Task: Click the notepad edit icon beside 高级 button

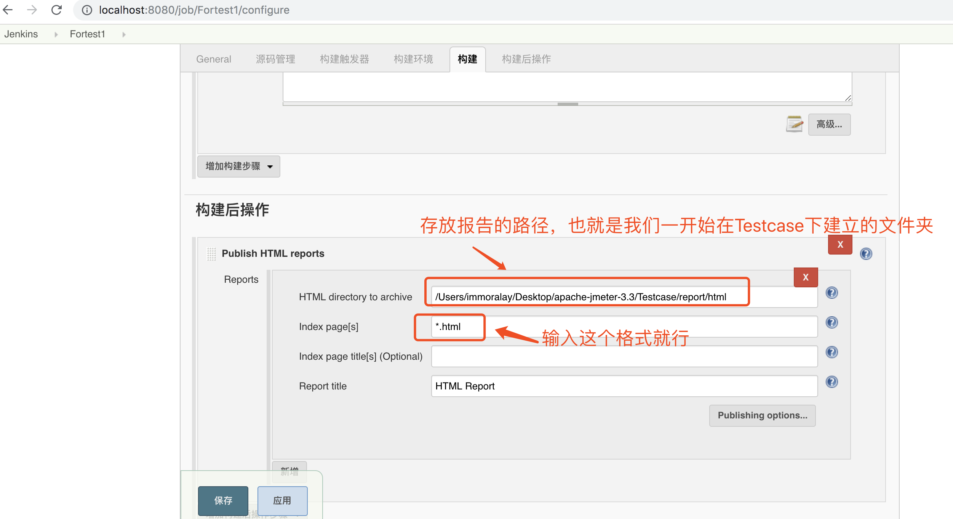Action: [795, 124]
